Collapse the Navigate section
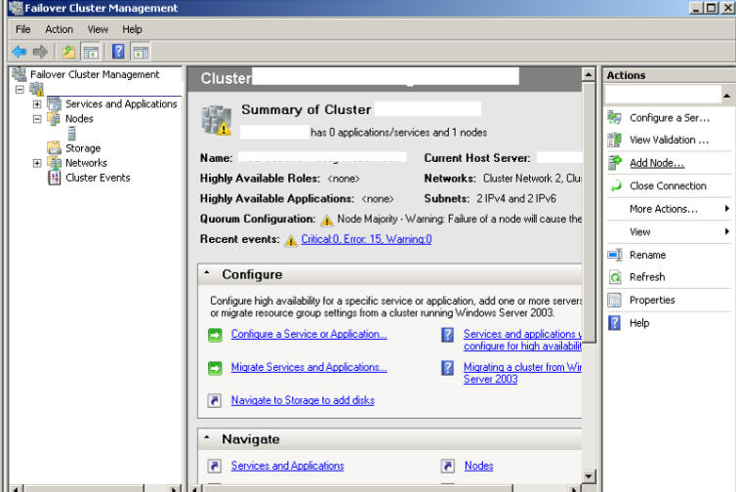736x492 pixels. (207, 437)
